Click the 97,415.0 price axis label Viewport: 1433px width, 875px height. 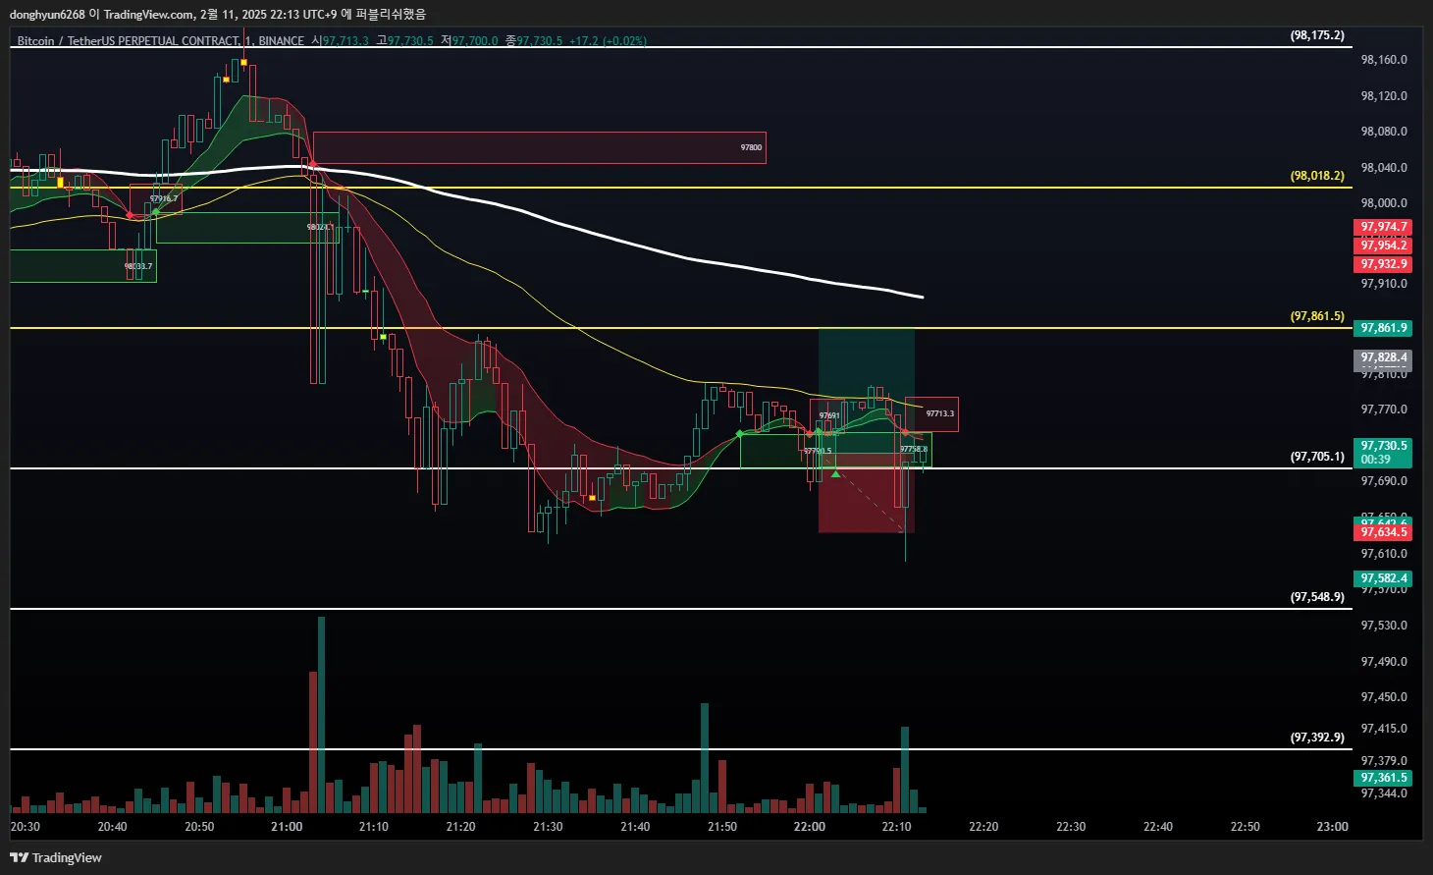(x=1384, y=729)
